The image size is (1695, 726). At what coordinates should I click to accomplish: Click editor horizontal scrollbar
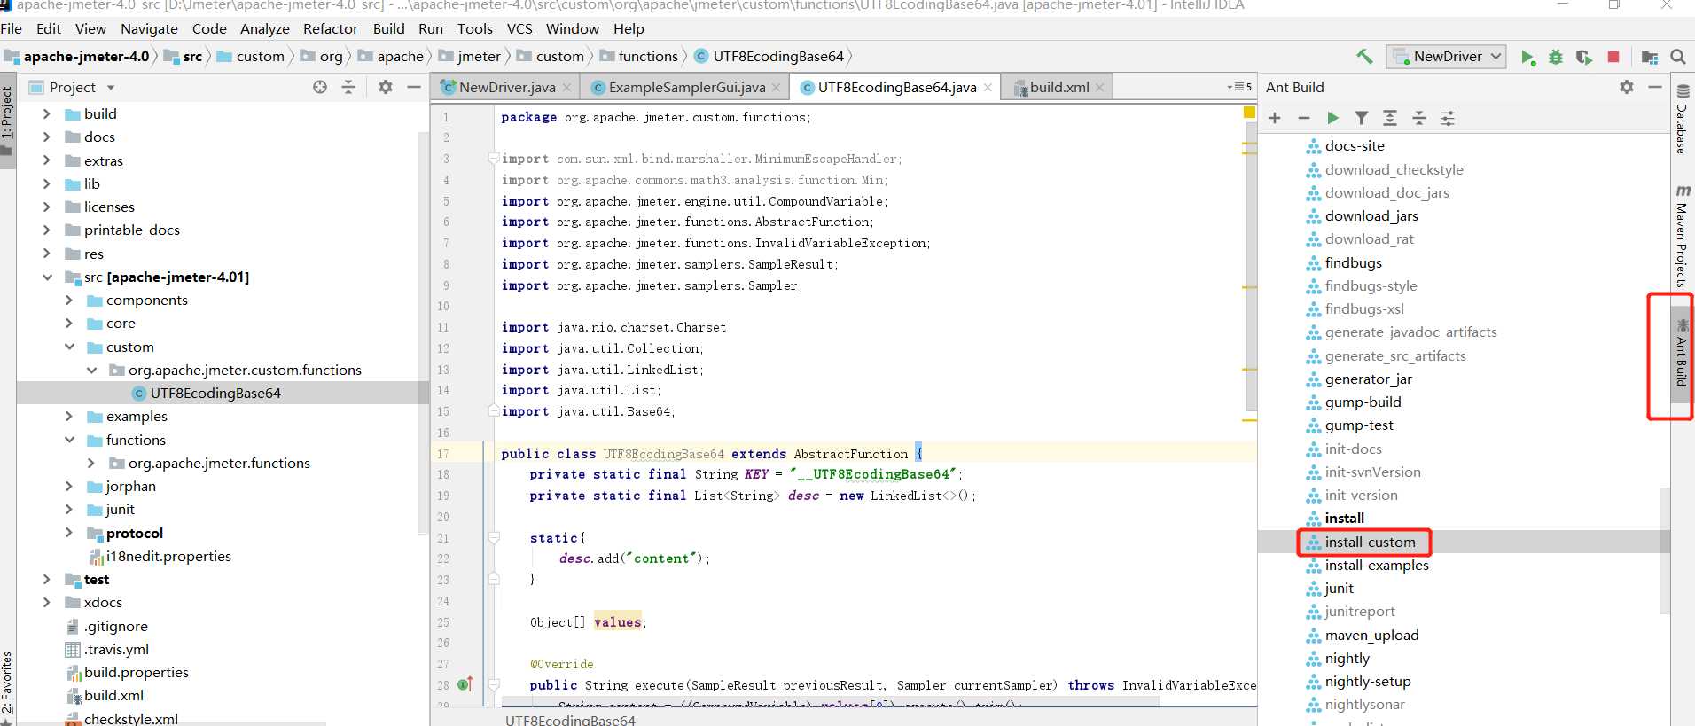tap(830, 701)
